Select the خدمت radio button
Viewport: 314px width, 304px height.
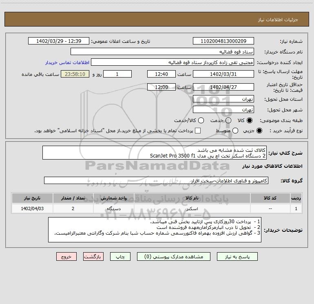[x=228, y=120]
